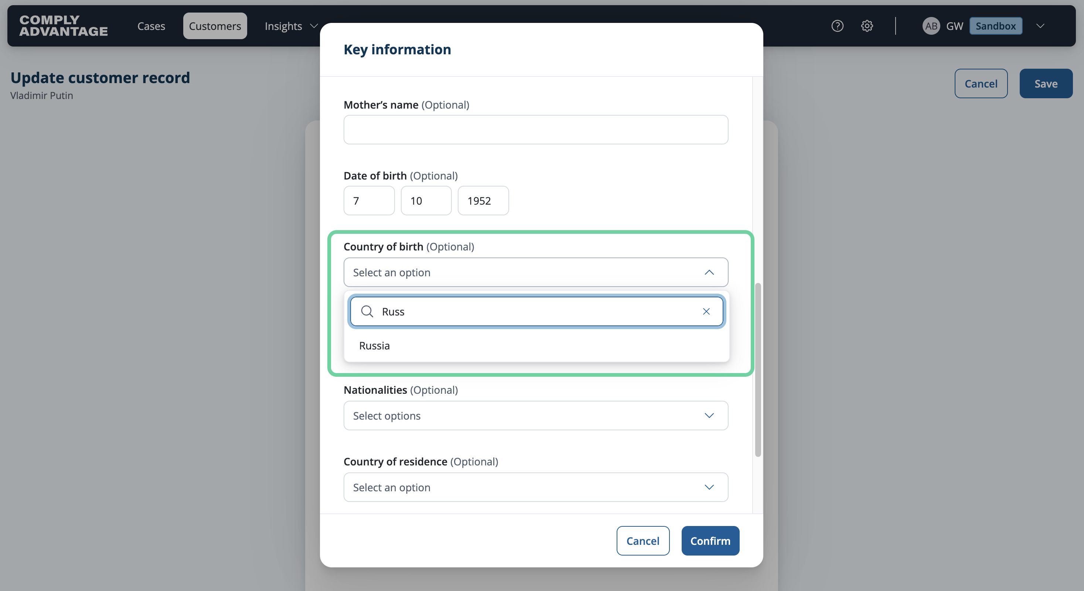
Task: Collapse the Country of birth dropdown
Action: pos(536,272)
